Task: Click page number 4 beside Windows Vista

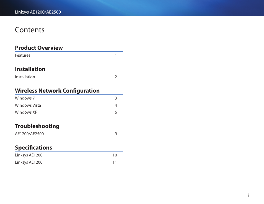Action: 116,105
